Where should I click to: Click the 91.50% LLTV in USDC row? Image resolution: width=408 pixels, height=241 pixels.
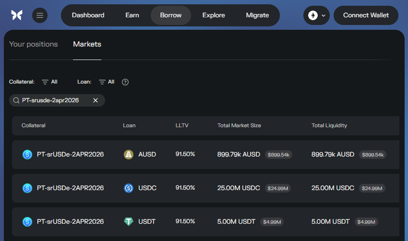pos(185,188)
